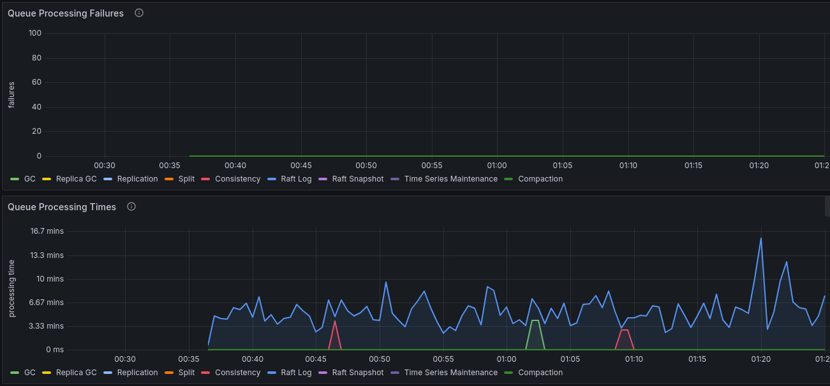Click the green GC spike after 01:00
Screen dimensions: 830x386
click(x=535, y=321)
